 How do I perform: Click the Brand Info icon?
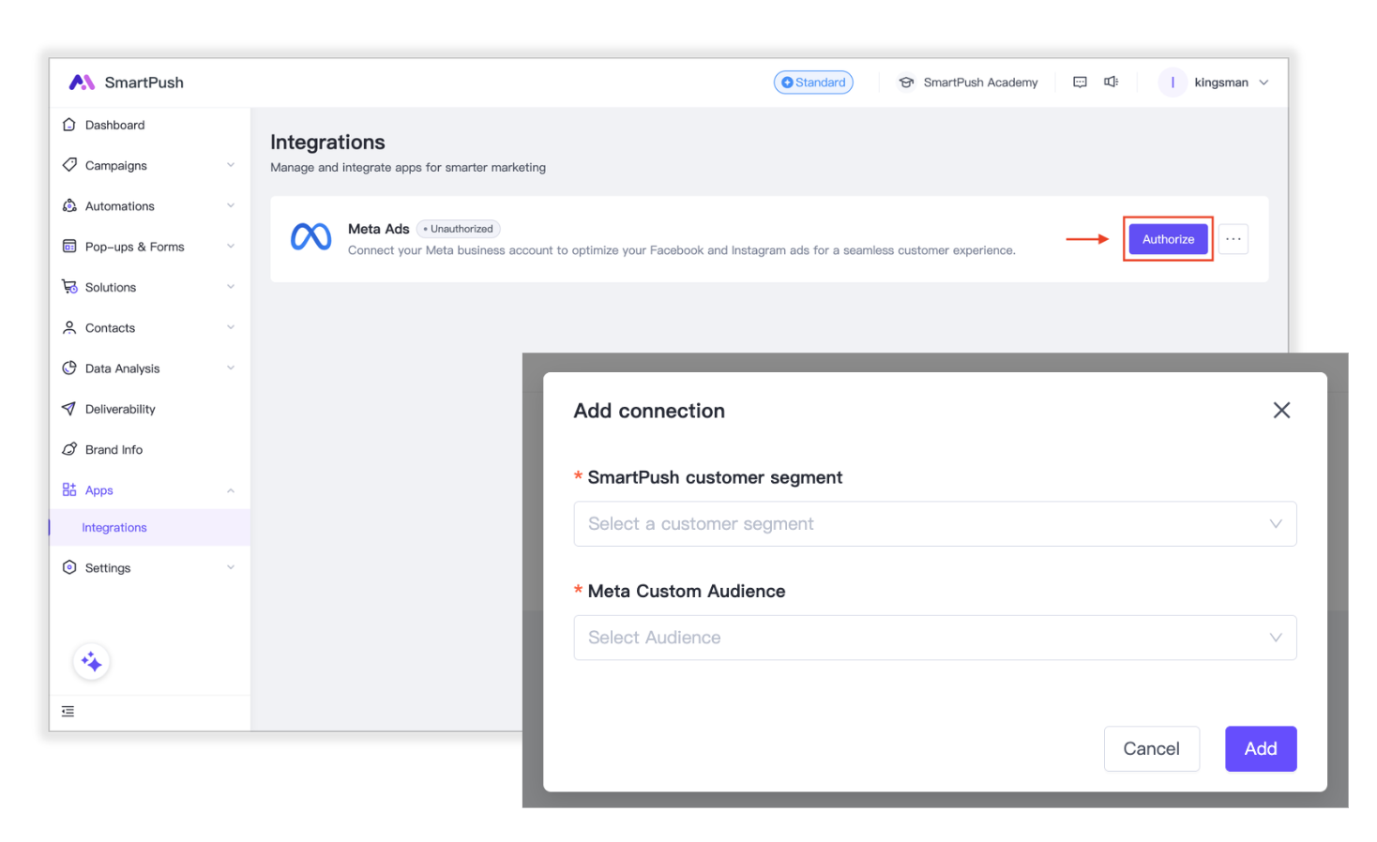pyautogui.click(x=68, y=449)
